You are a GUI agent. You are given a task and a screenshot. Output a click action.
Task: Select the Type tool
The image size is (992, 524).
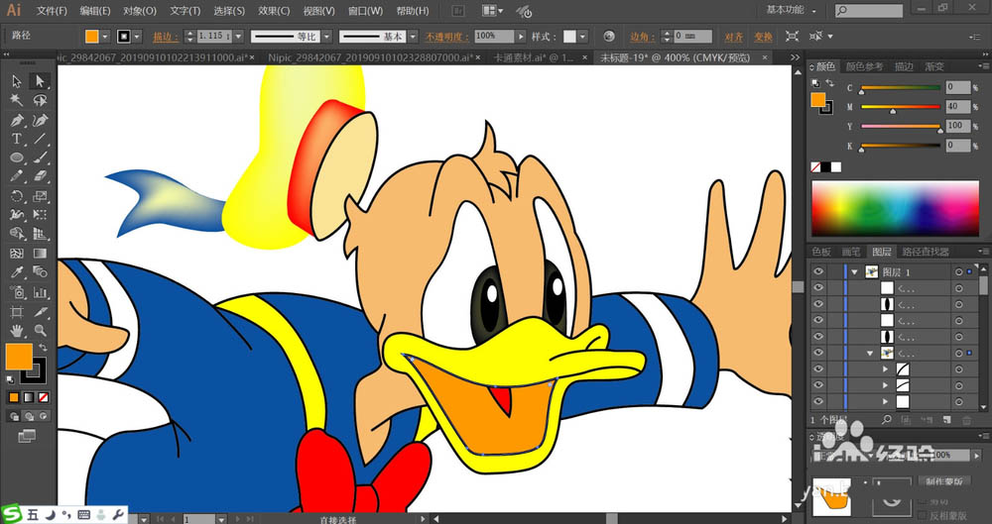coord(17,139)
